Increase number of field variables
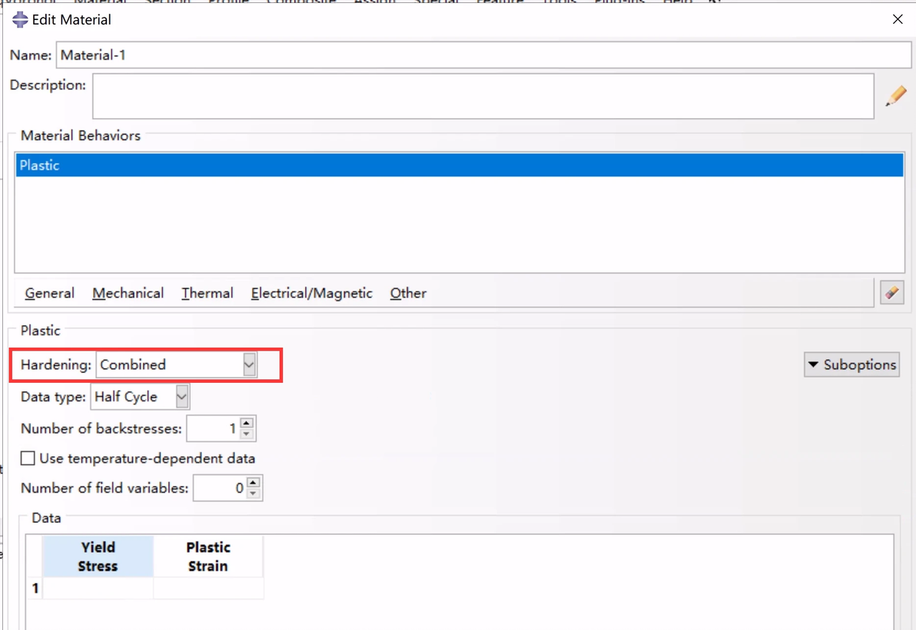Image resolution: width=916 pixels, height=630 pixels. click(x=254, y=483)
